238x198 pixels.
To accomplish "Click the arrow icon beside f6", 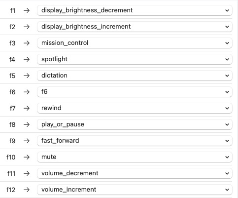I will (27, 92).
